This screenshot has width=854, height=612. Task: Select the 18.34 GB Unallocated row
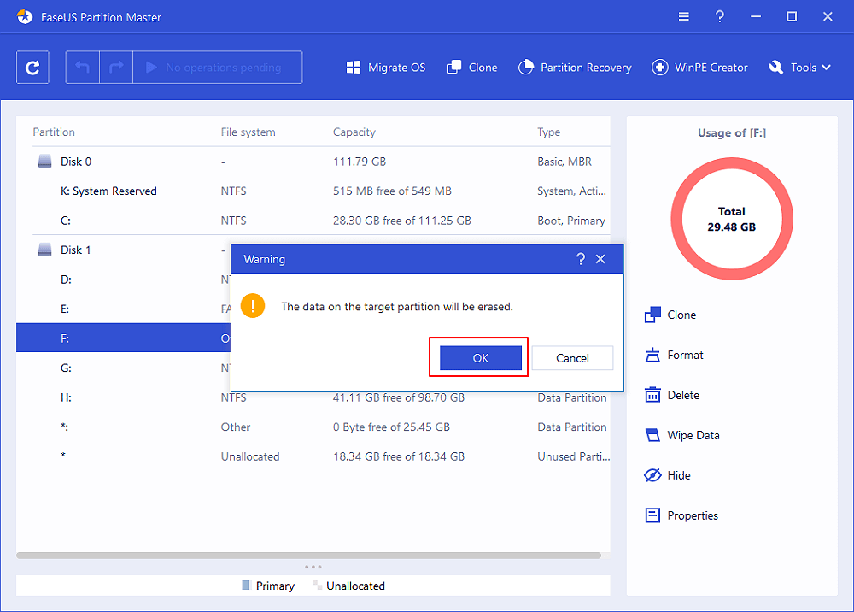[313, 456]
